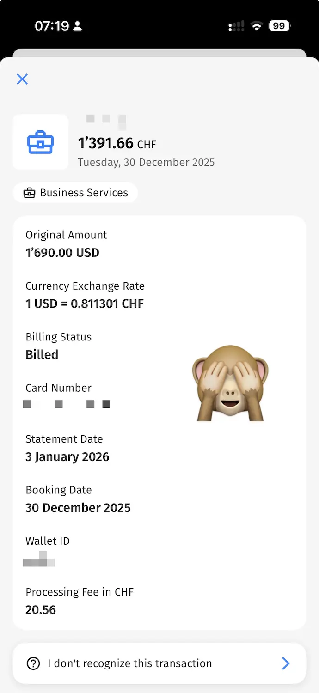The image size is (319, 693).
Task: Tap the blue briefcase transaction category icon
Action: 41,141
